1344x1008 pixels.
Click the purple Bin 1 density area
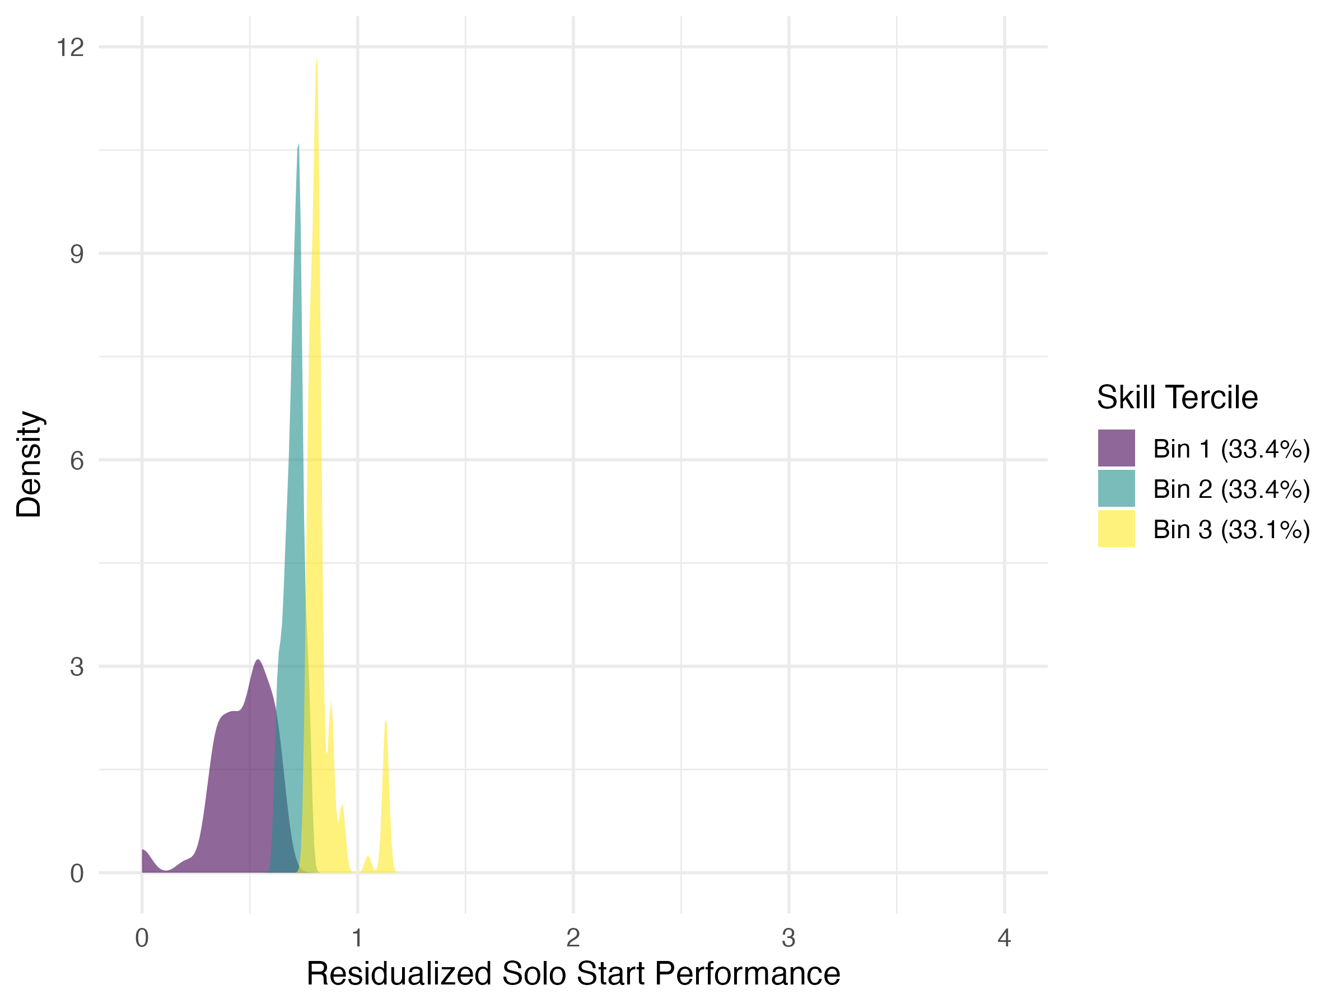coord(237,790)
